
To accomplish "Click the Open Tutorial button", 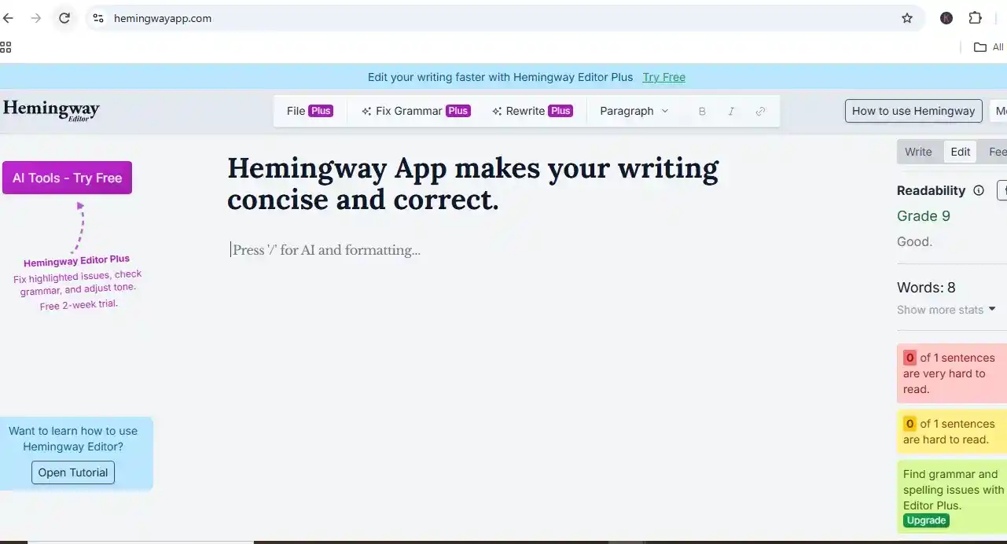I will coord(73,472).
